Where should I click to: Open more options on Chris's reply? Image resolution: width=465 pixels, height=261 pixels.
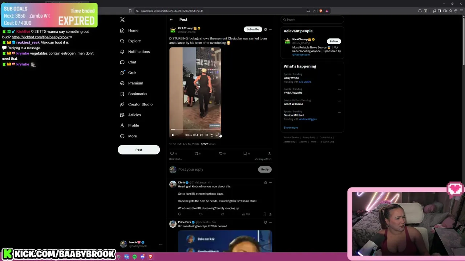click(x=270, y=183)
